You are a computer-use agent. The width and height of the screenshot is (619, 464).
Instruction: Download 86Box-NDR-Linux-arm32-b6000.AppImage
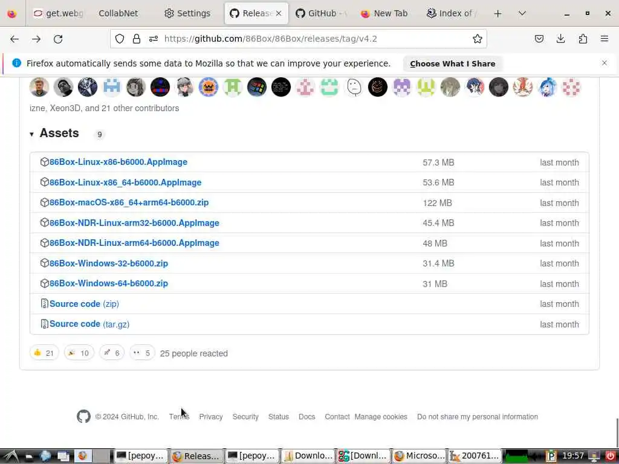(x=134, y=223)
